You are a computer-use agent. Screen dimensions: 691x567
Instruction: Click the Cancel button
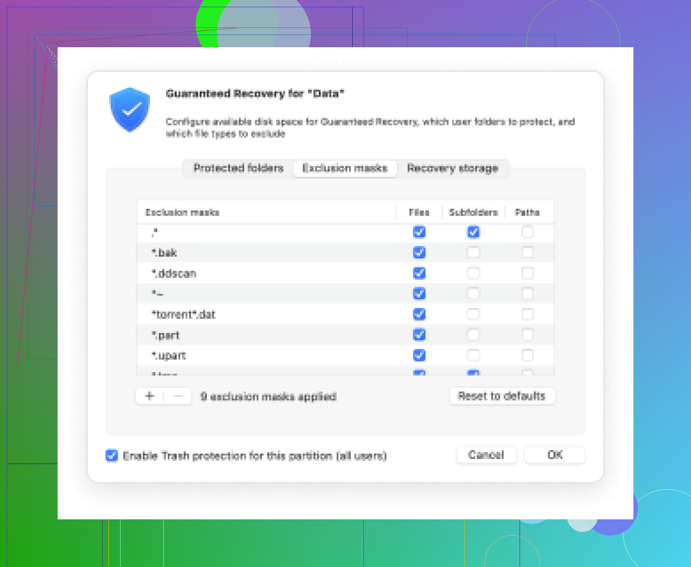point(486,455)
